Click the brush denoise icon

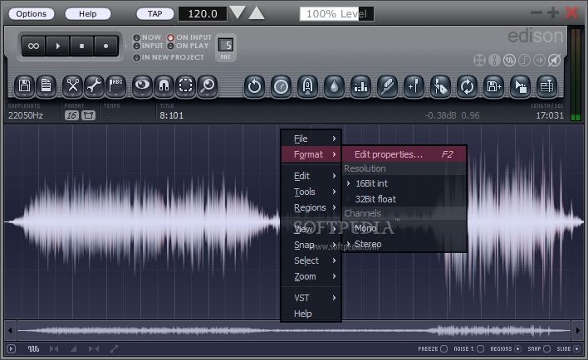(x=387, y=86)
